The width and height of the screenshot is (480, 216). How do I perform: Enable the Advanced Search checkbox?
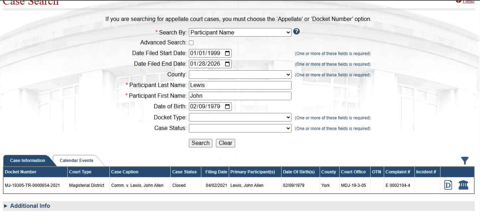click(191, 43)
